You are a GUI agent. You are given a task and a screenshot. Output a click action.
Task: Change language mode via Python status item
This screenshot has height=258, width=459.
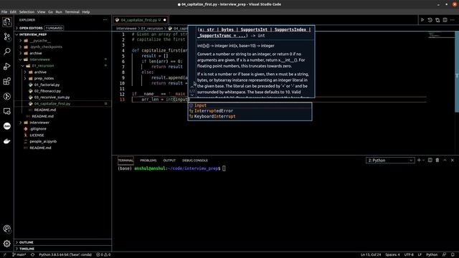tap(432, 255)
